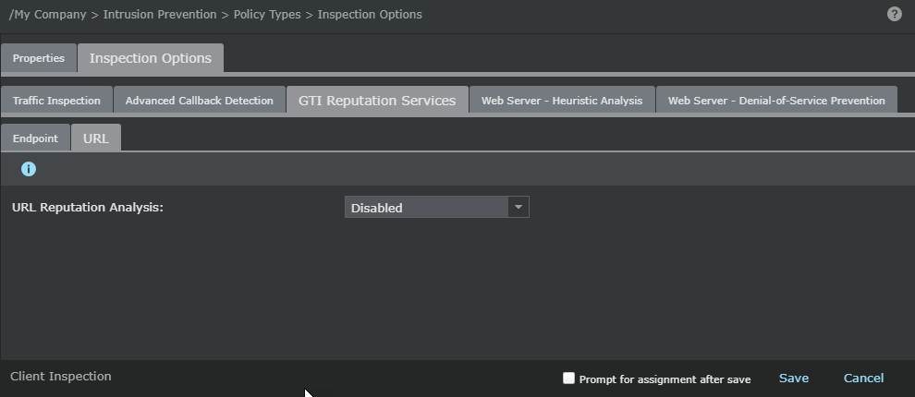Click the URL Reputation Analysis label
Viewport: 915px width, 397px height.
tap(88, 208)
